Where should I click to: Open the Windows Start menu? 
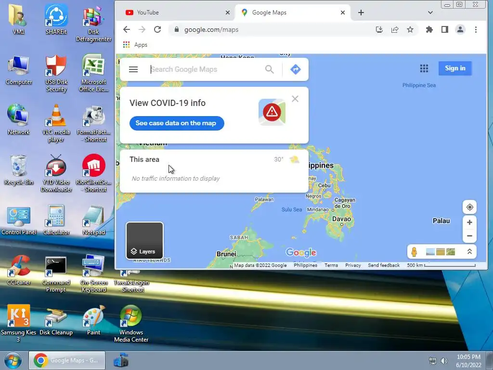click(x=13, y=360)
